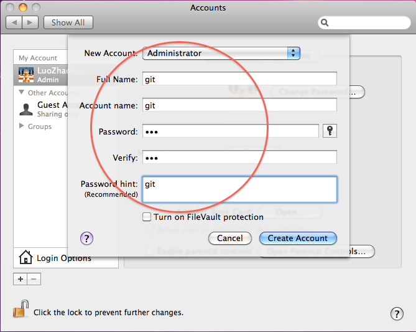Click the Login Options house icon

25,257
